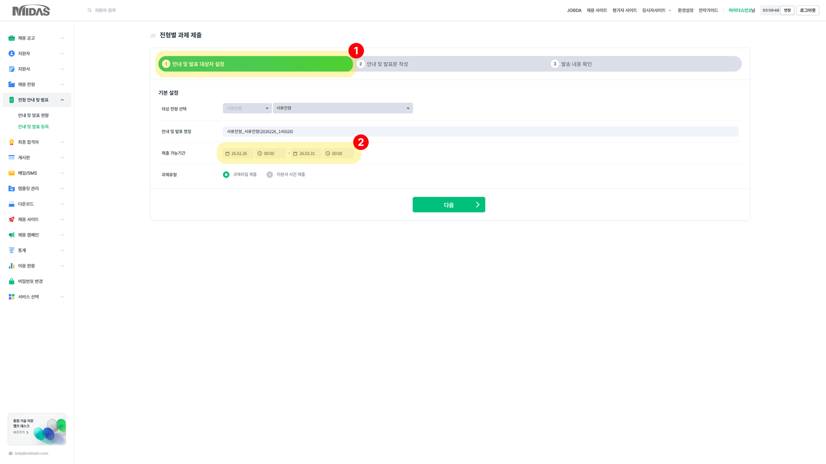Click the 채용 캠페인 megaphone icon
The width and height of the screenshot is (826, 464).
[x=12, y=235]
